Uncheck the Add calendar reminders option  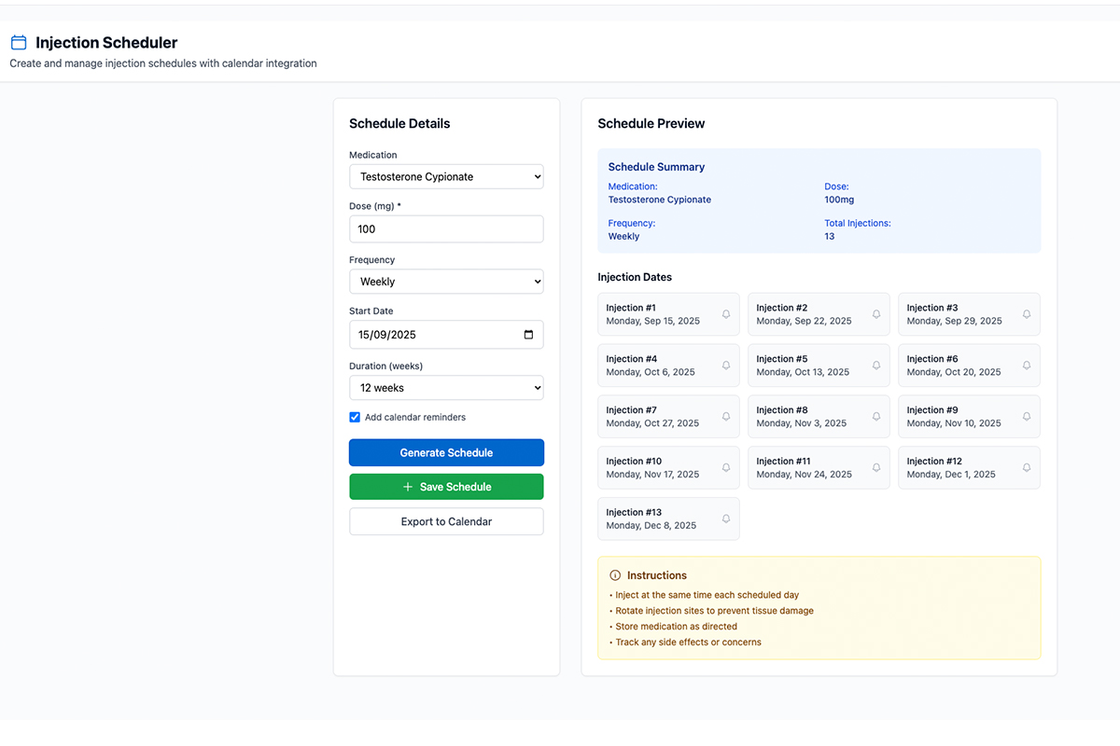[x=355, y=417]
